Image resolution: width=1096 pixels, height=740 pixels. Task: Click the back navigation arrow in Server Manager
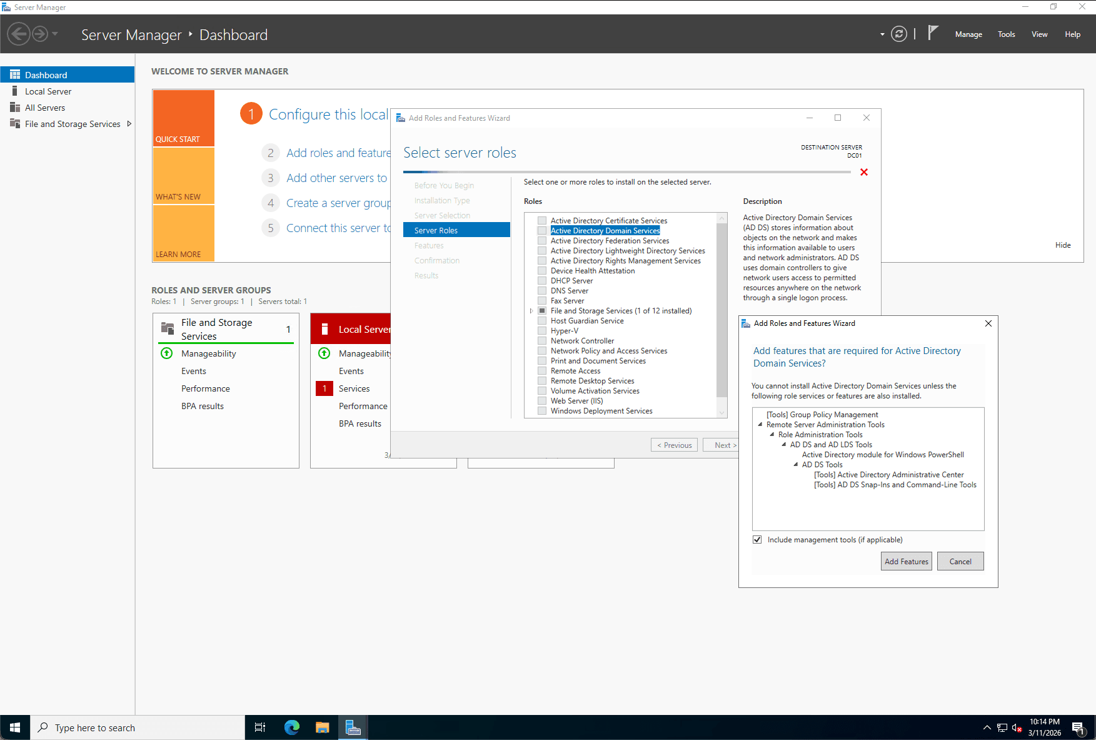click(x=19, y=34)
